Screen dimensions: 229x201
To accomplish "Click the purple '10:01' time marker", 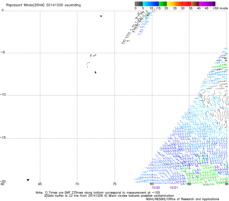I will click(174, 188).
